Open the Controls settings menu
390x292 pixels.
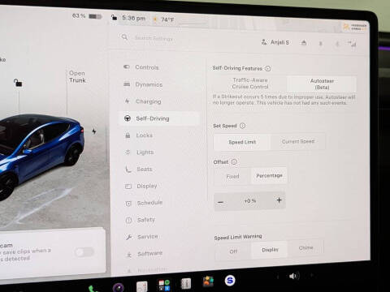[147, 67]
